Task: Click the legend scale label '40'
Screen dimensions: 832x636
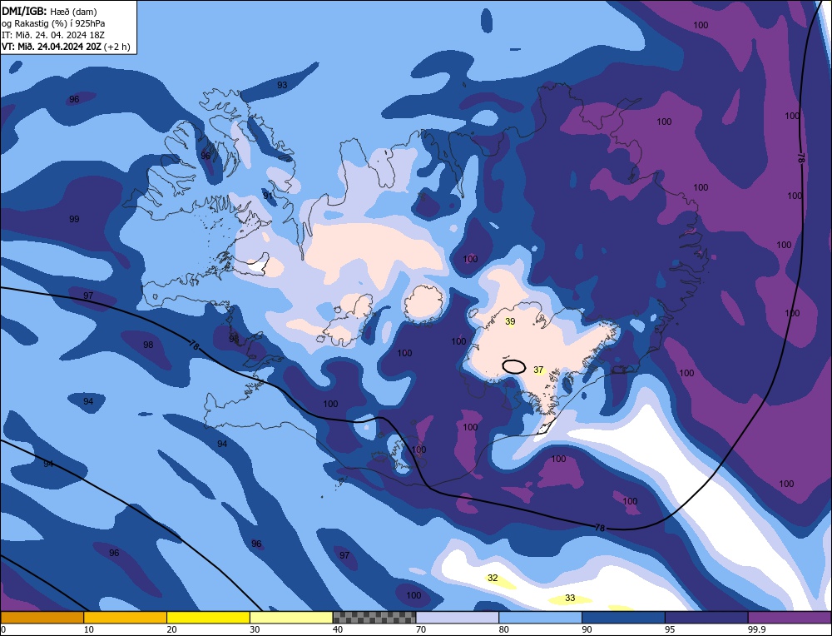Action: pos(338,629)
